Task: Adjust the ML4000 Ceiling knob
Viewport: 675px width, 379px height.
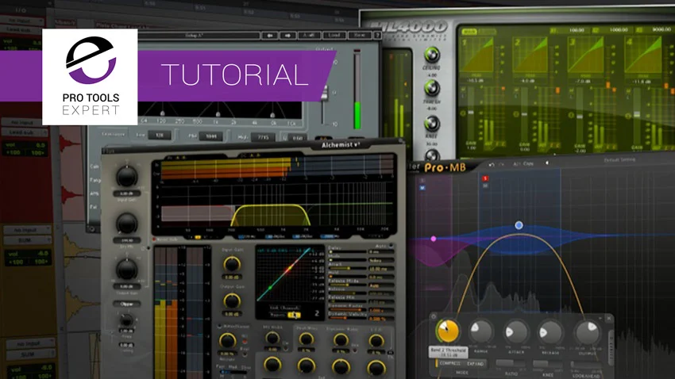Action: (432, 55)
